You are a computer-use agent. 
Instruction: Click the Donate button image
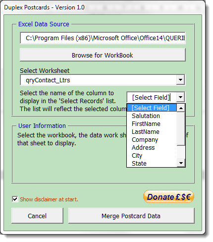click(x=168, y=196)
